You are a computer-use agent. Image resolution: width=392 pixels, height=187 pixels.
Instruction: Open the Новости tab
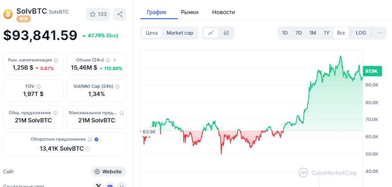224,12
